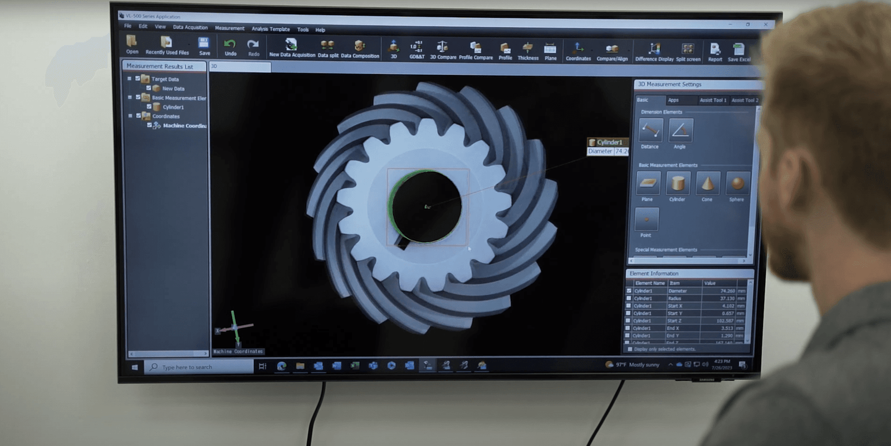Viewport: 891px width, 446px height.
Task: Collapse the Coordinates tree node
Action: [130, 116]
